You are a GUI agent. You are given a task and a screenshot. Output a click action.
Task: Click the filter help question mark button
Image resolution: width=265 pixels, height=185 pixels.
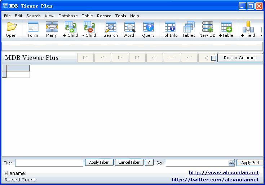pyautogui.click(x=150, y=163)
